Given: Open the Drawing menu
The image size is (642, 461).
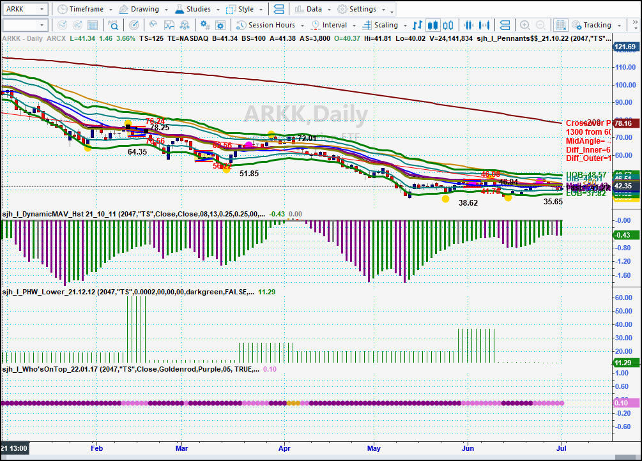Looking at the screenshot, I should point(144,9).
